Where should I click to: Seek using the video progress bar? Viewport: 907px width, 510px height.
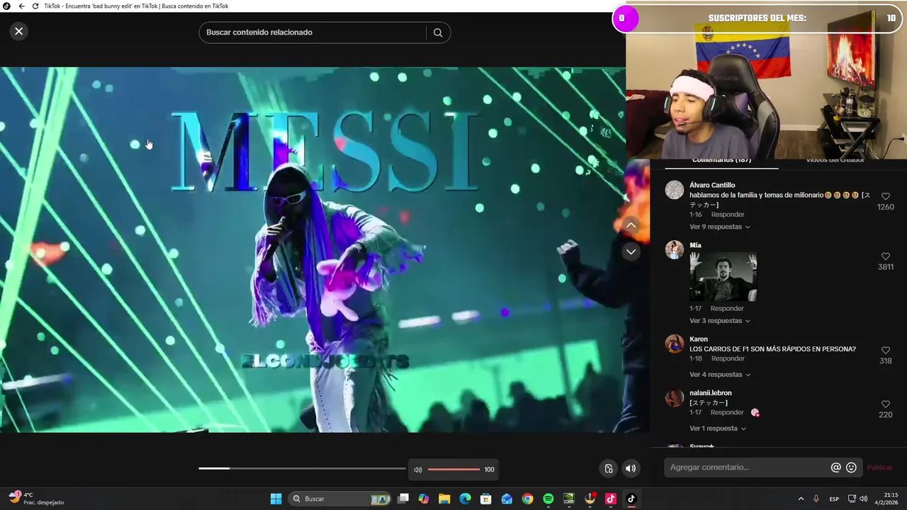point(303,468)
